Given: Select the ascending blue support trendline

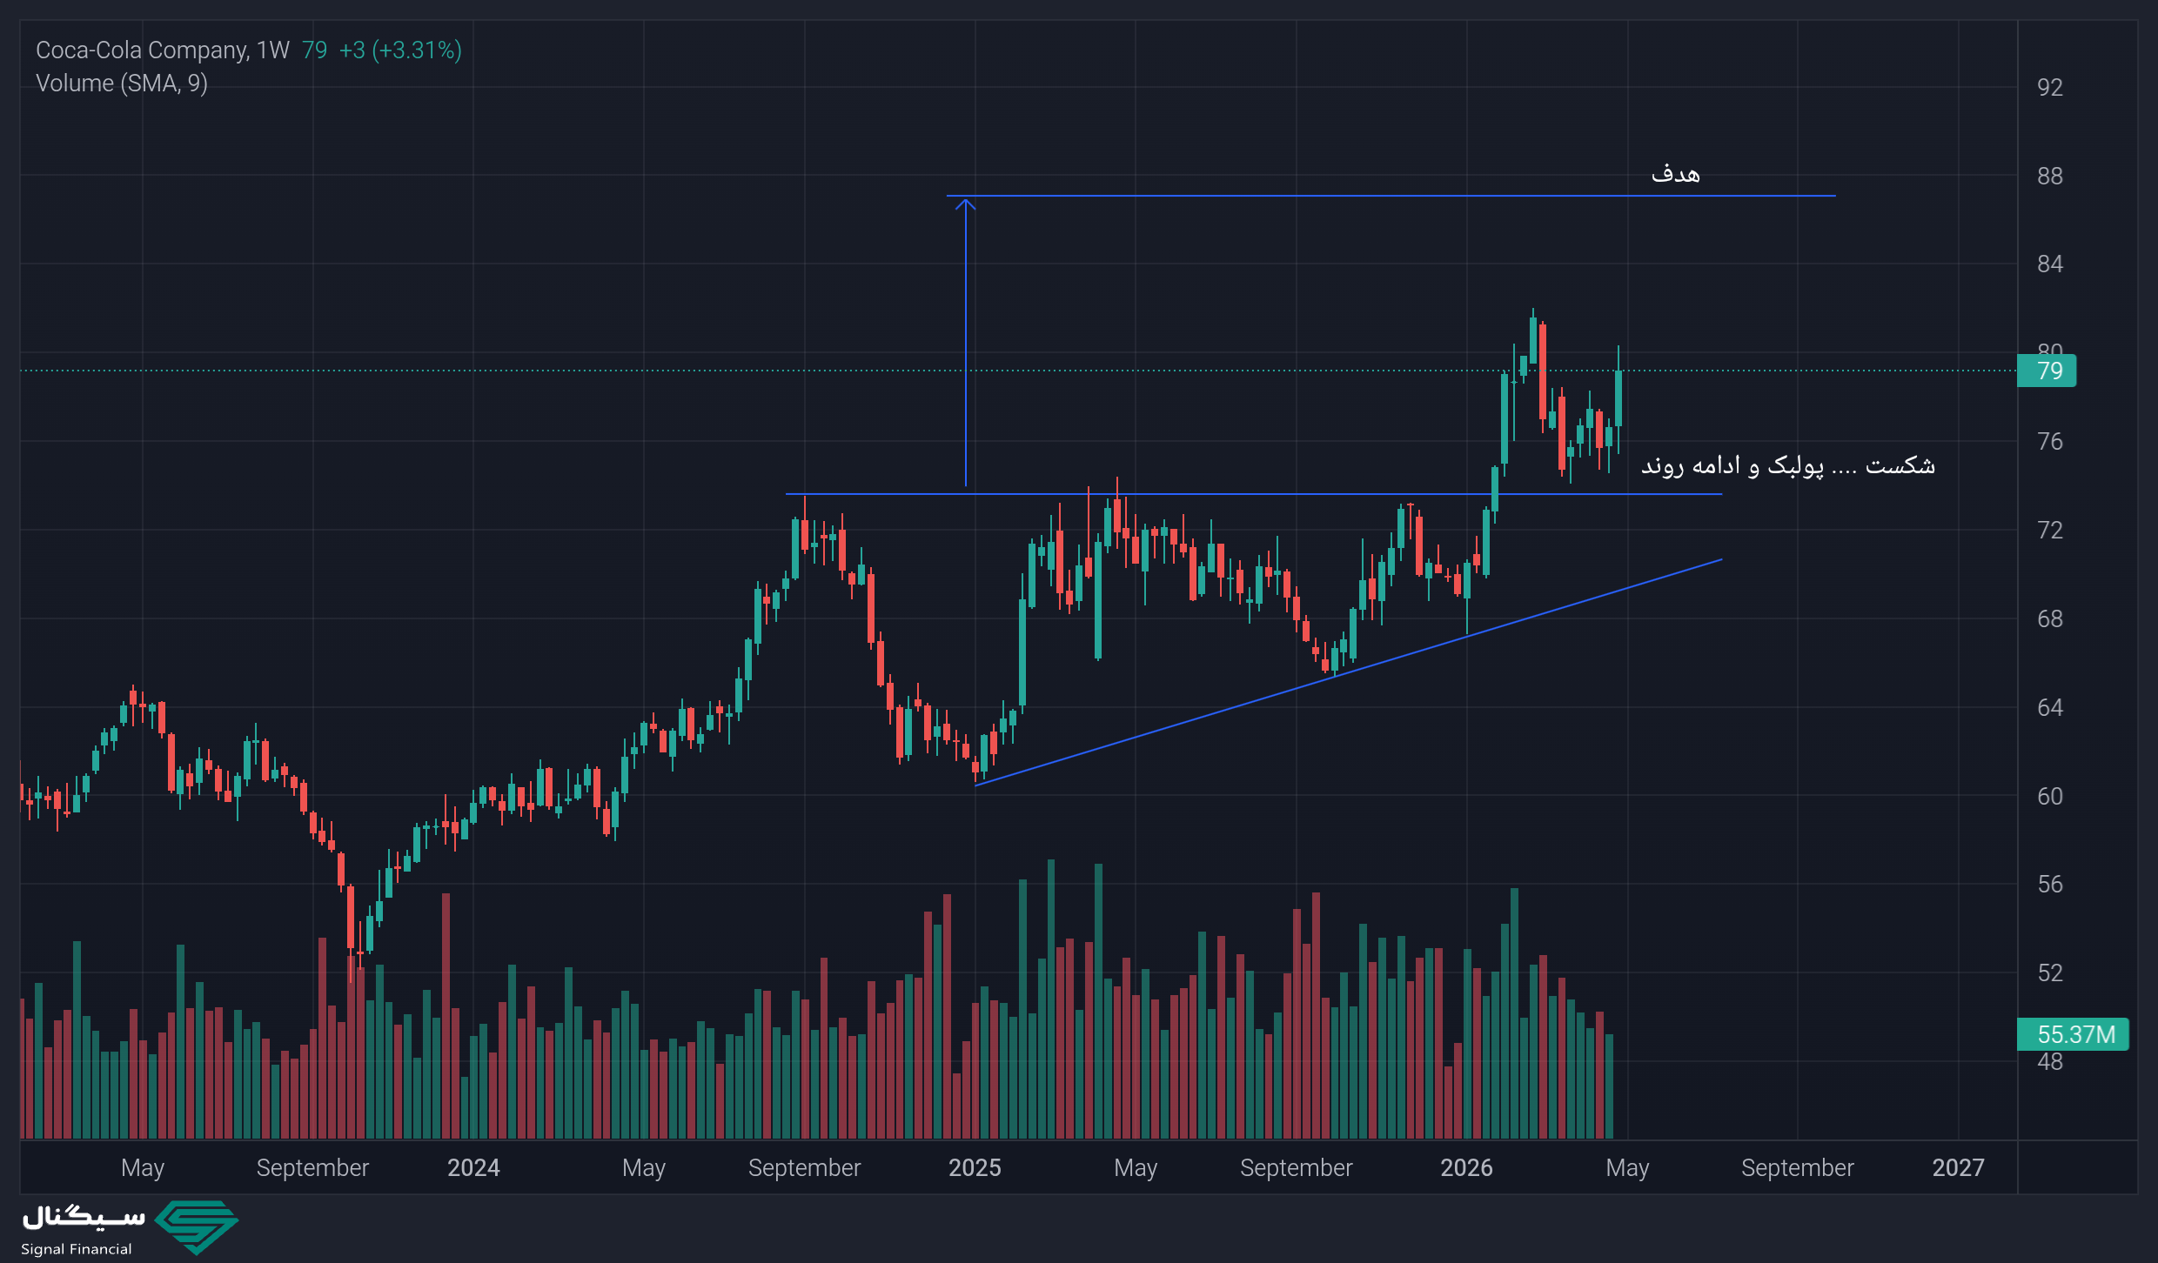Looking at the screenshot, I should click(1349, 672).
